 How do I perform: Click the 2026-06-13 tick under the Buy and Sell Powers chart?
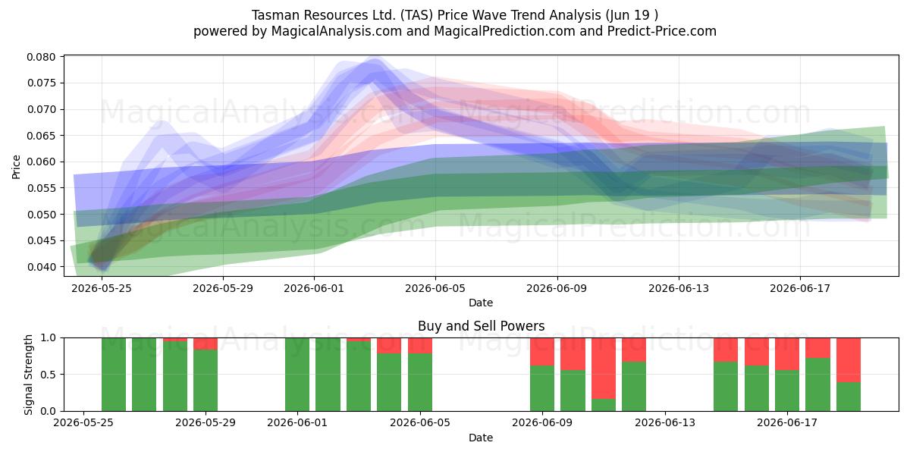tap(664, 423)
